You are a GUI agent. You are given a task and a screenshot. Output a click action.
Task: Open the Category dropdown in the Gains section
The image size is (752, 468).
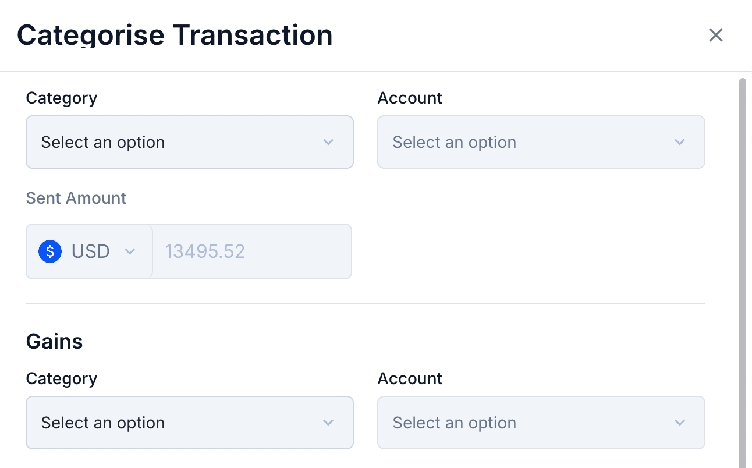coord(190,423)
